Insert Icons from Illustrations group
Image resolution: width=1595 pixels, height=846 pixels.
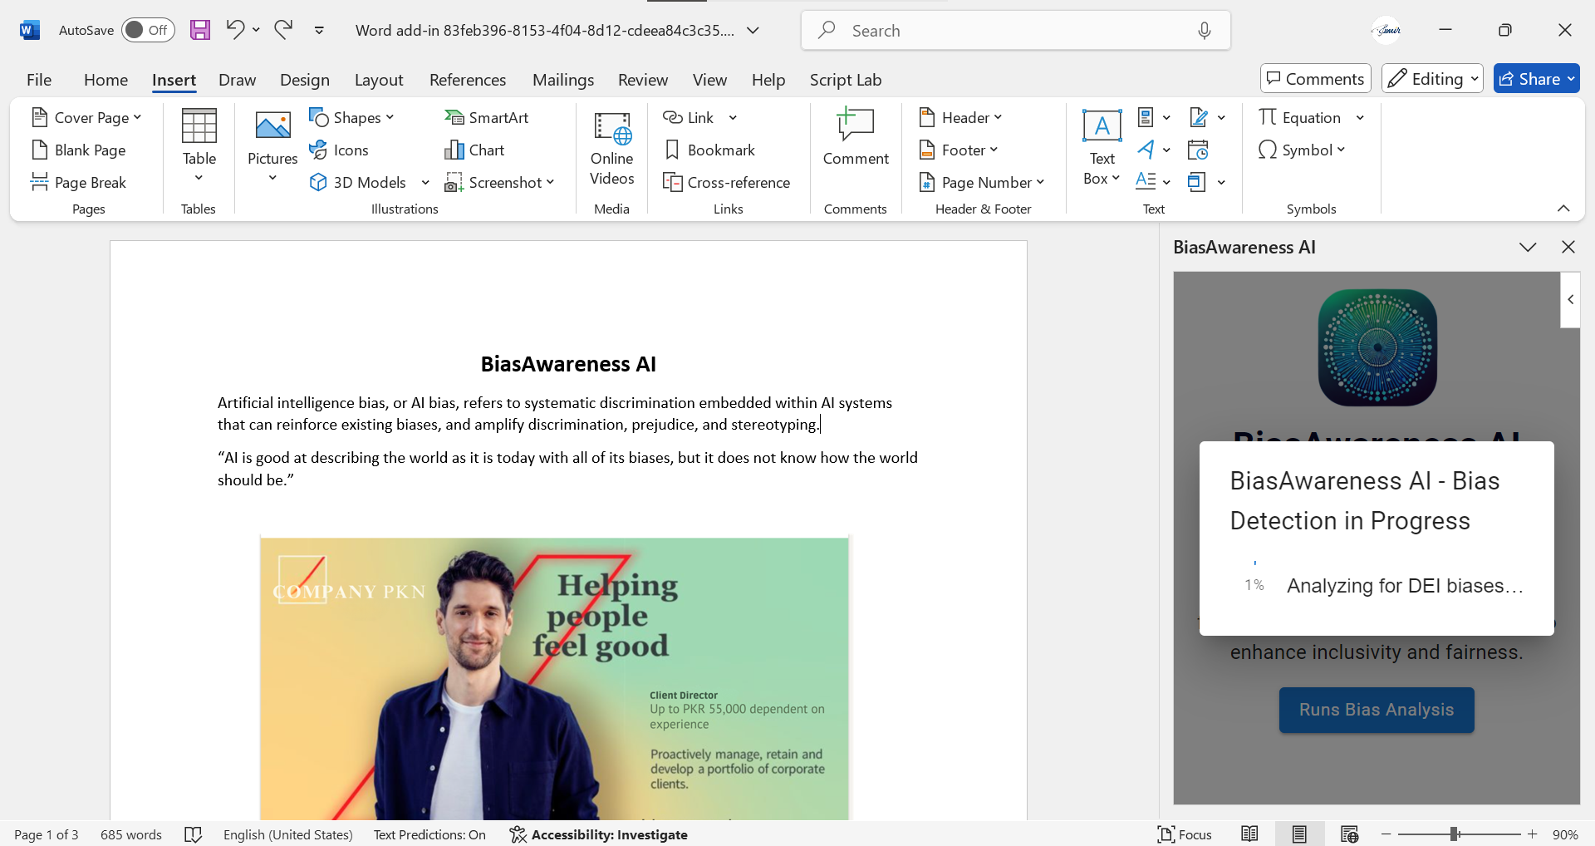(x=339, y=150)
